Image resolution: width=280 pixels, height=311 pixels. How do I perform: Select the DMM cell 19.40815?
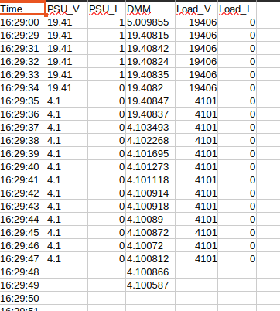(x=151, y=36)
